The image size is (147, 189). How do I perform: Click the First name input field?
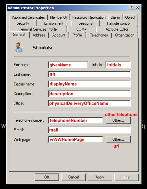point(68,65)
